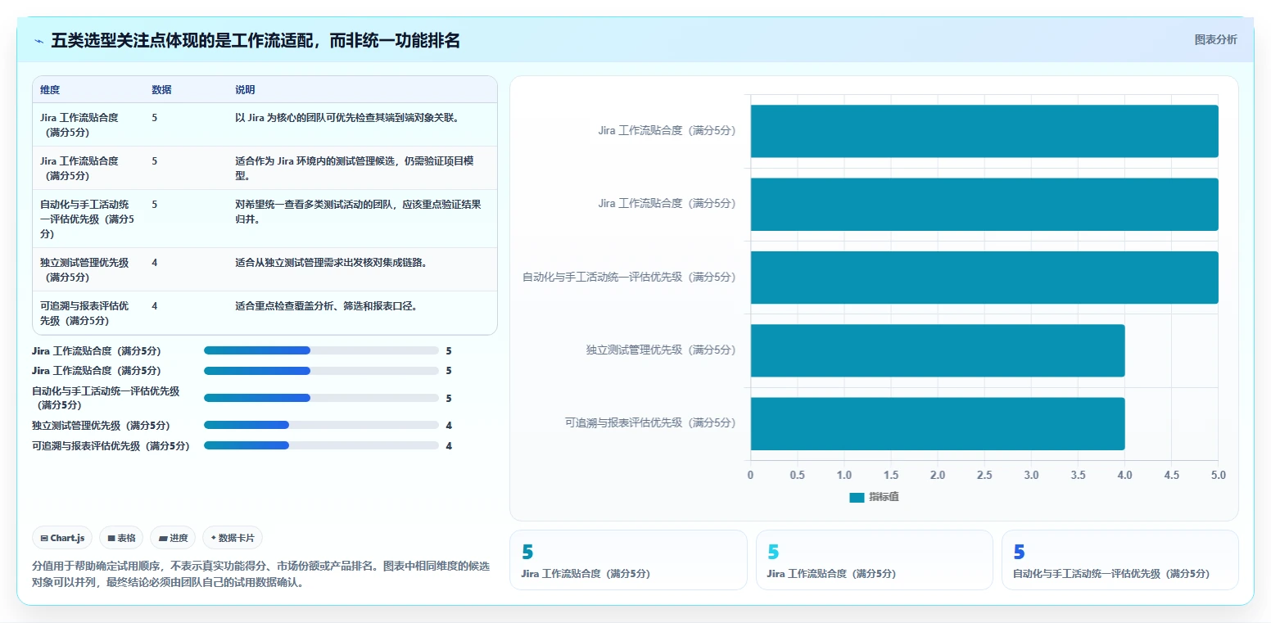Click the lightning icon beside the panel title
This screenshot has width=1271, height=623.
click(x=39, y=41)
